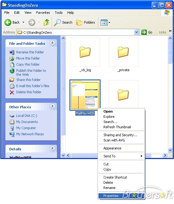The height and width of the screenshot is (204, 174).
Task: Click the Rename this folder icon
Action: [x=12, y=52]
